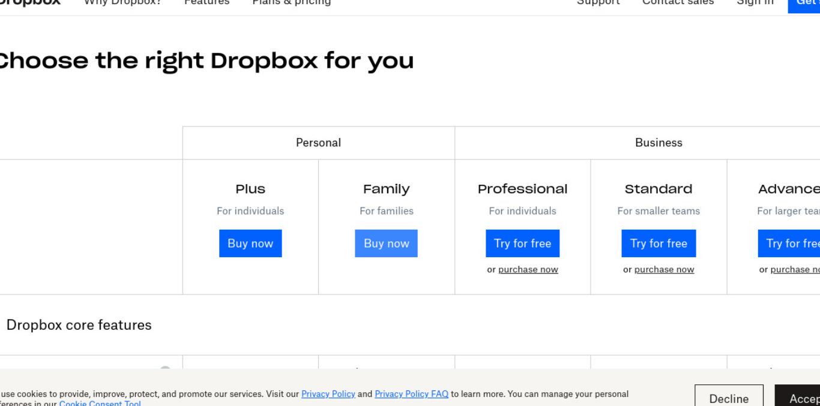The height and width of the screenshot is (406, 820).
Task: Select the Professional plan heading
Action: [x=522, y=189]
